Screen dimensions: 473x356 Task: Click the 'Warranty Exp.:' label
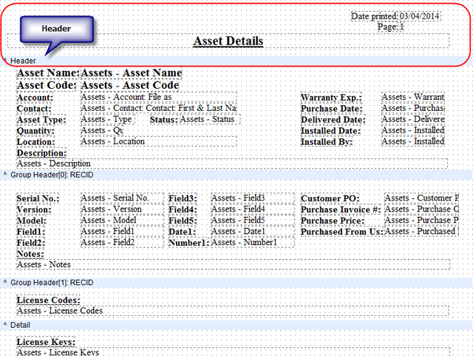point(330,98)
